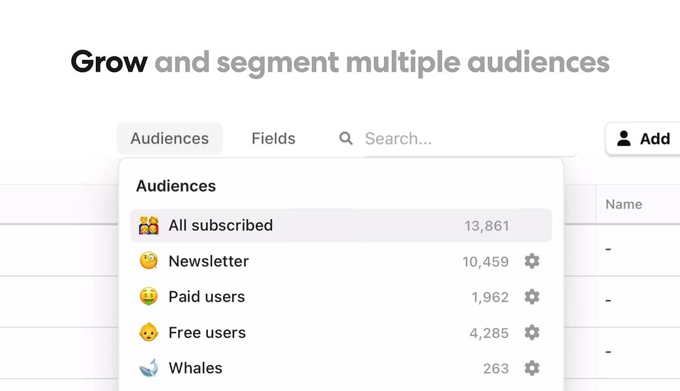This screenshot has width=680, height=391.
Task: Click the Add button
Action: click(643, 139)
